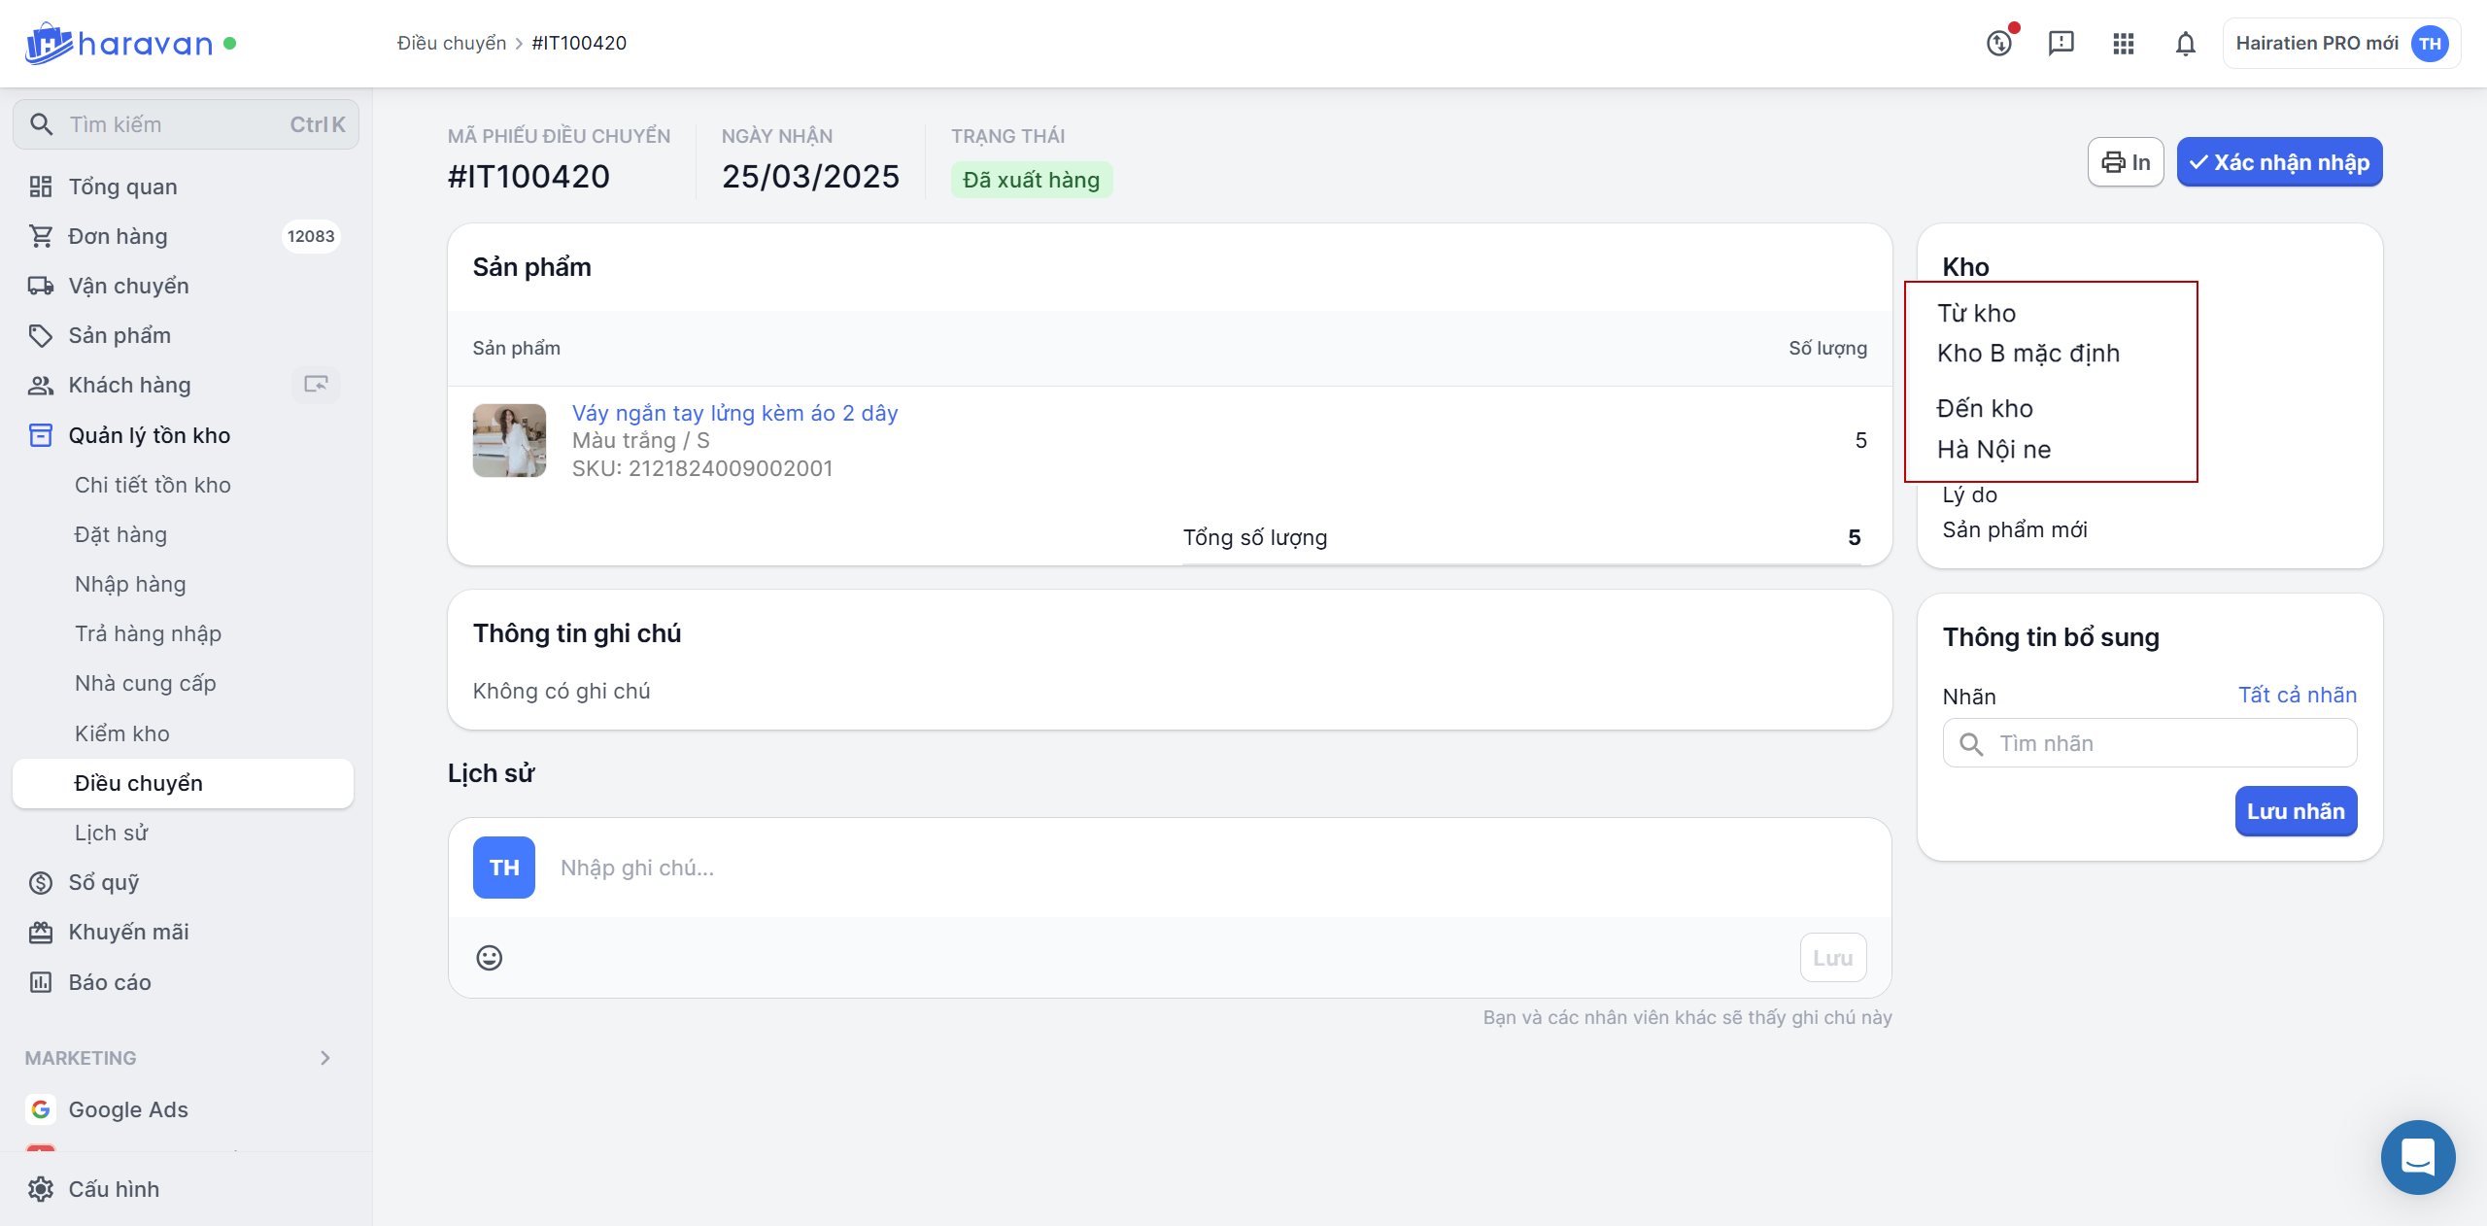Click the icon beside Khách hàng
The height and width of the screenshot is (1226, 2487).
[x=316, y=385]
